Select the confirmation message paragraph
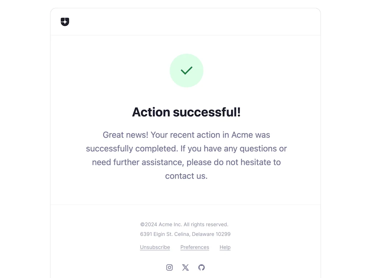This screenshot has height=278, width=371. click(186, 155)
